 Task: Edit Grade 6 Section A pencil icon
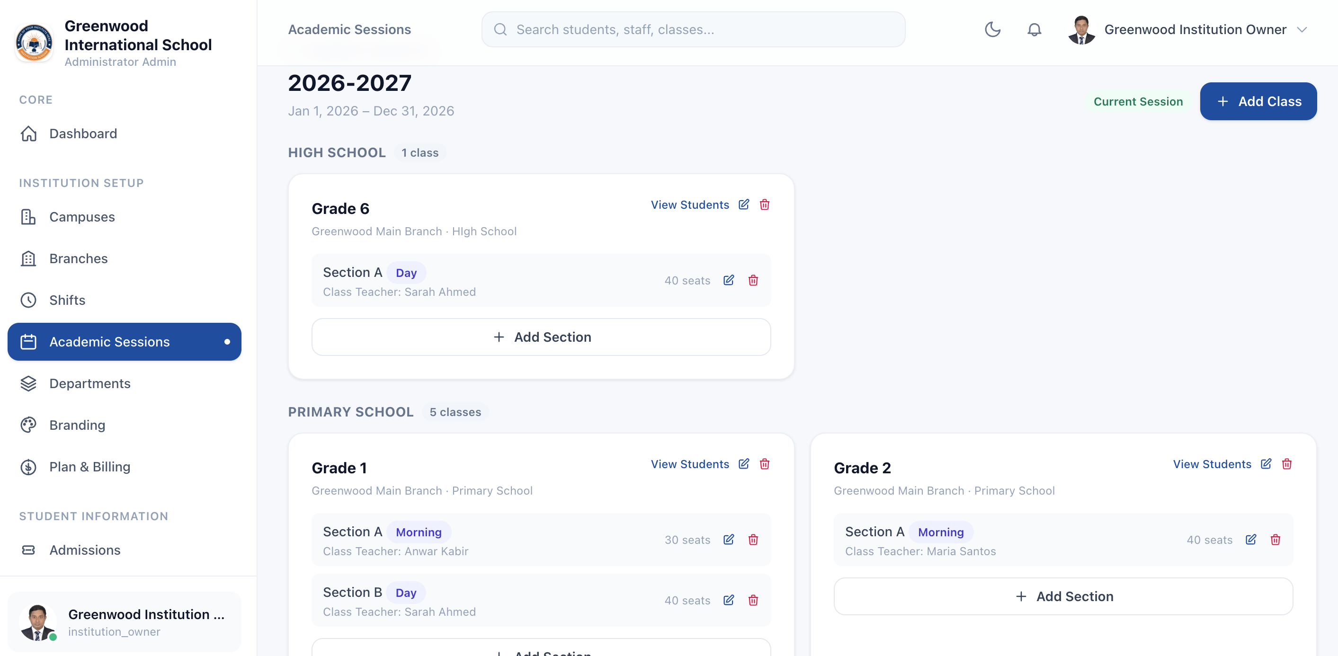click(729, 281)
